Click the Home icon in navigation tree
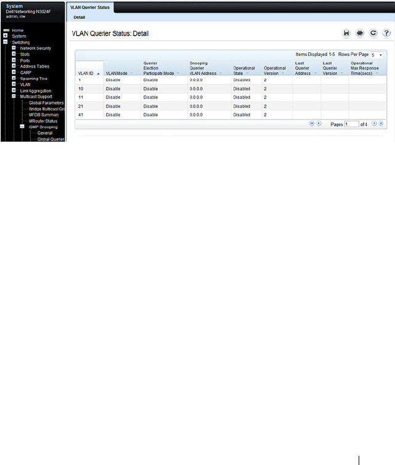This screenshot has width=395, height=465. (x=6, y=30)
